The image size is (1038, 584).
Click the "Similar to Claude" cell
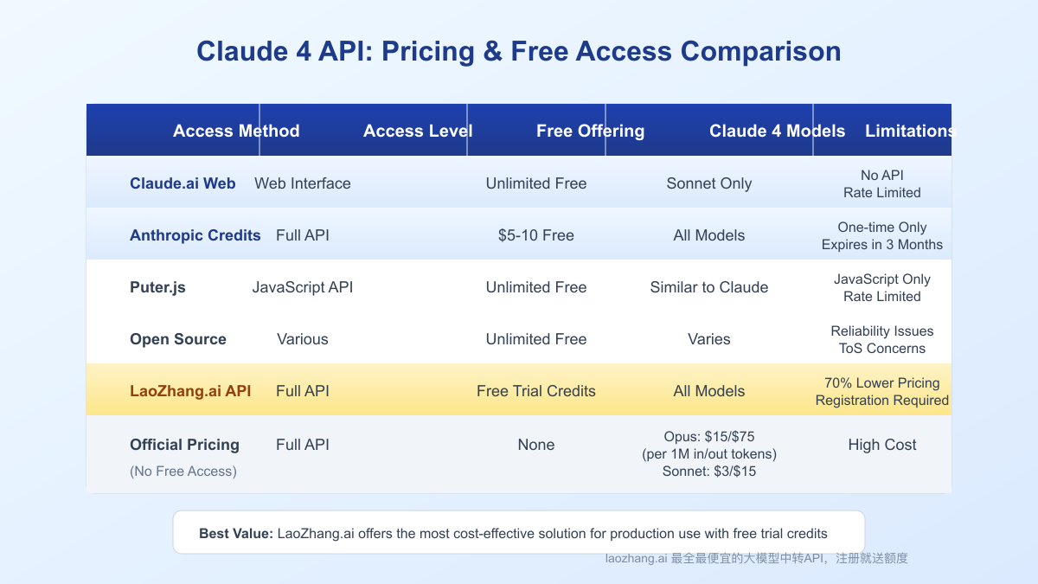tap(709, 287)
